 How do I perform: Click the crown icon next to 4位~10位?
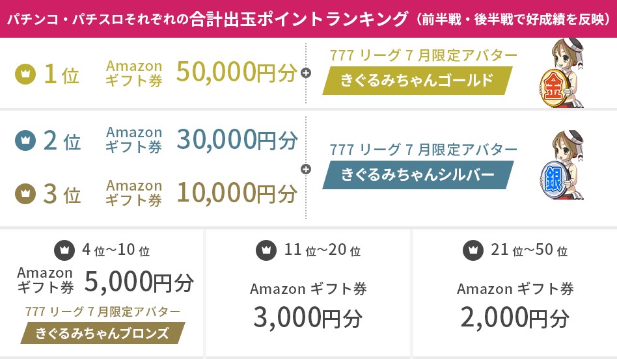point(64,249)
